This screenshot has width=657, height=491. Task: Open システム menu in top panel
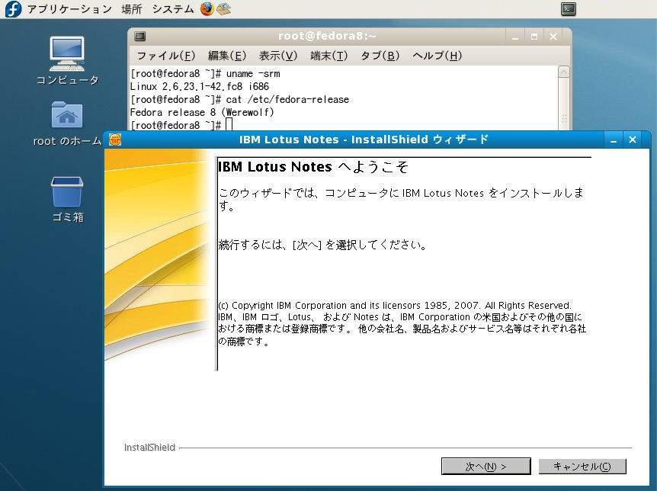tap(172, 9)
